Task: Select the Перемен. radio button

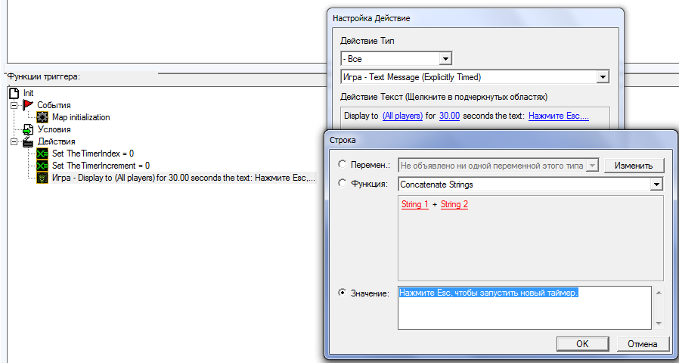Action: point(342,164)
